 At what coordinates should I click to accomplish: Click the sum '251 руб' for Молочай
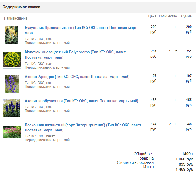pyautogui.click(x=189, y=54)
